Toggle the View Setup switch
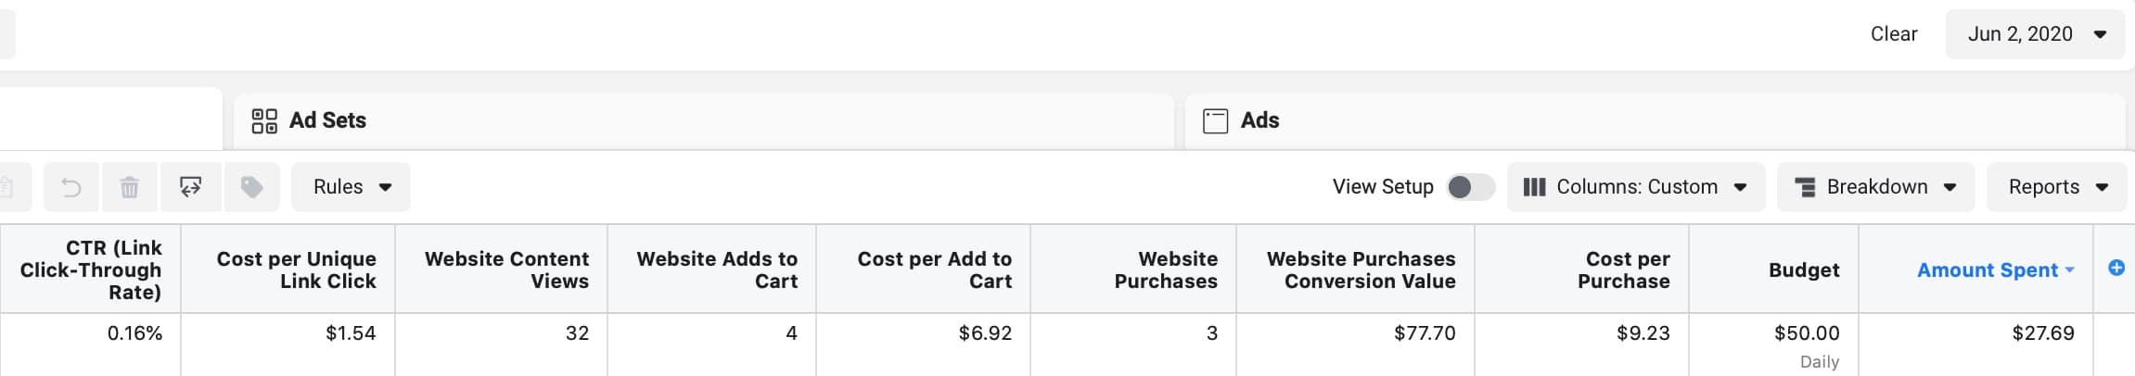 pyautogui.click(x=1470, y=187)
